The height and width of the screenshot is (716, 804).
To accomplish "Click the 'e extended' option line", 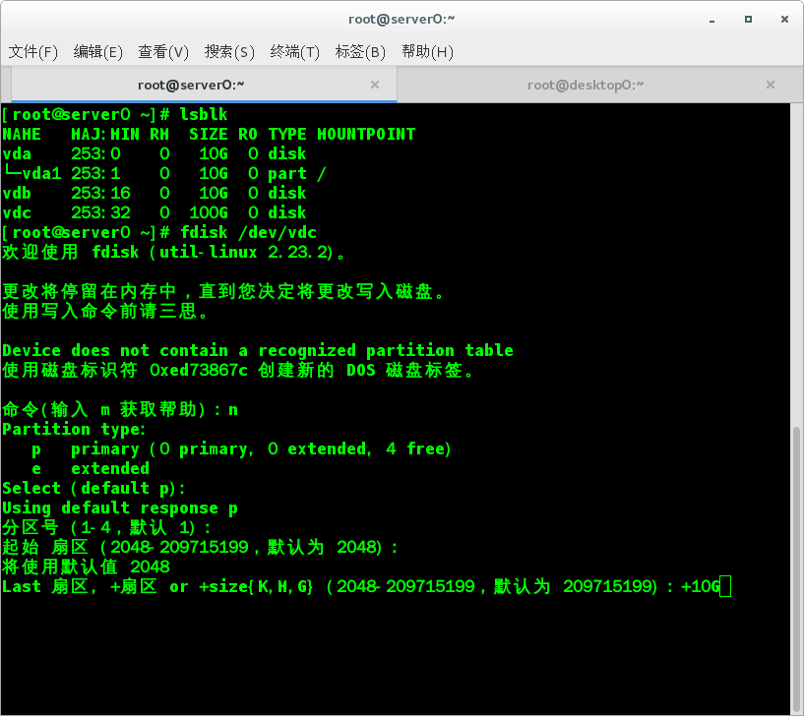I will pyautogui.click(x=91, y=468).
